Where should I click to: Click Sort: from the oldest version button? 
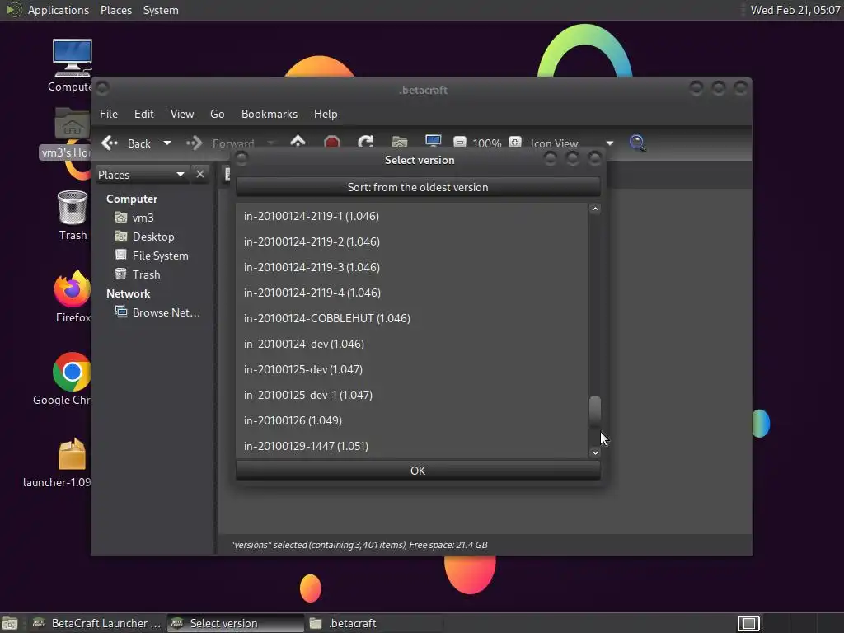click(418, 187)
